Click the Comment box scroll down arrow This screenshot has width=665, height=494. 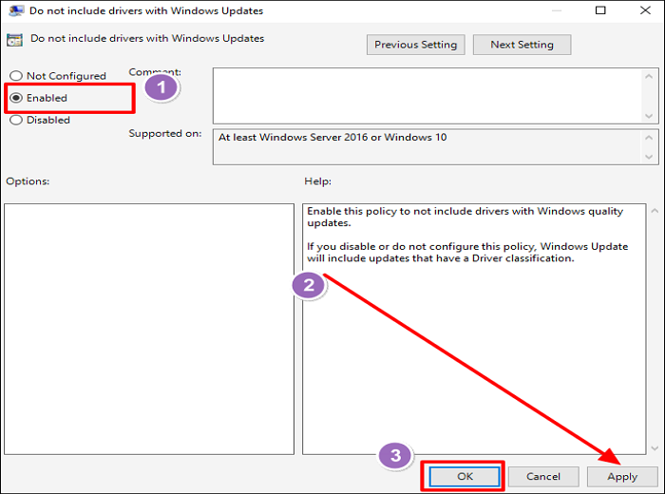[x=649, y=116]
